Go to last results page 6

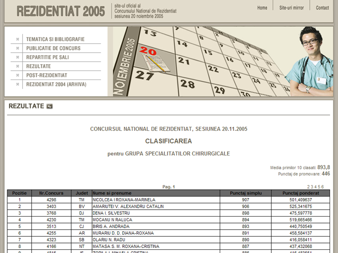[322, 187]
